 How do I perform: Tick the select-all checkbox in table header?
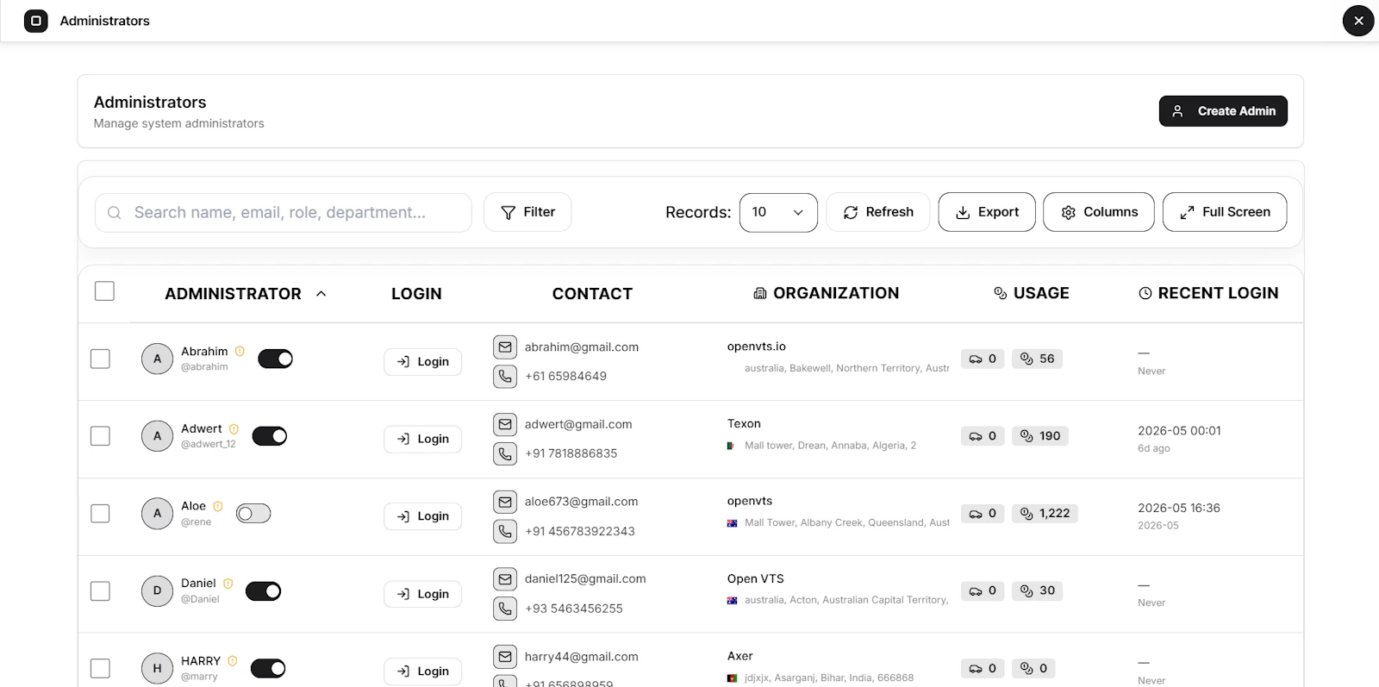[x=104, y=291]
